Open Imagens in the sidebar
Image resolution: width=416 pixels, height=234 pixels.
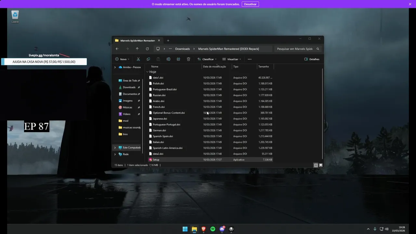tap(129, 101)
